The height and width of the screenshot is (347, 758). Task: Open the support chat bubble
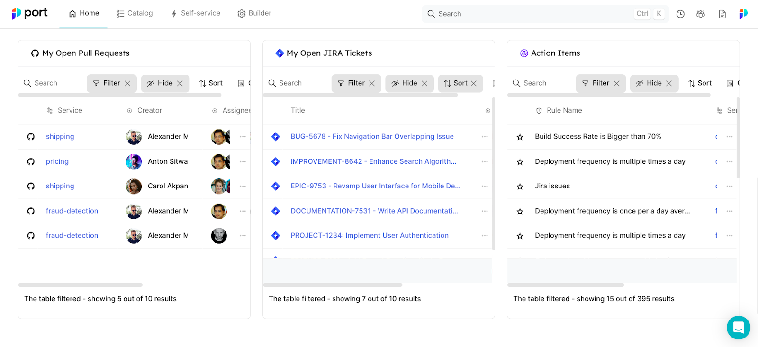point(738,328)
